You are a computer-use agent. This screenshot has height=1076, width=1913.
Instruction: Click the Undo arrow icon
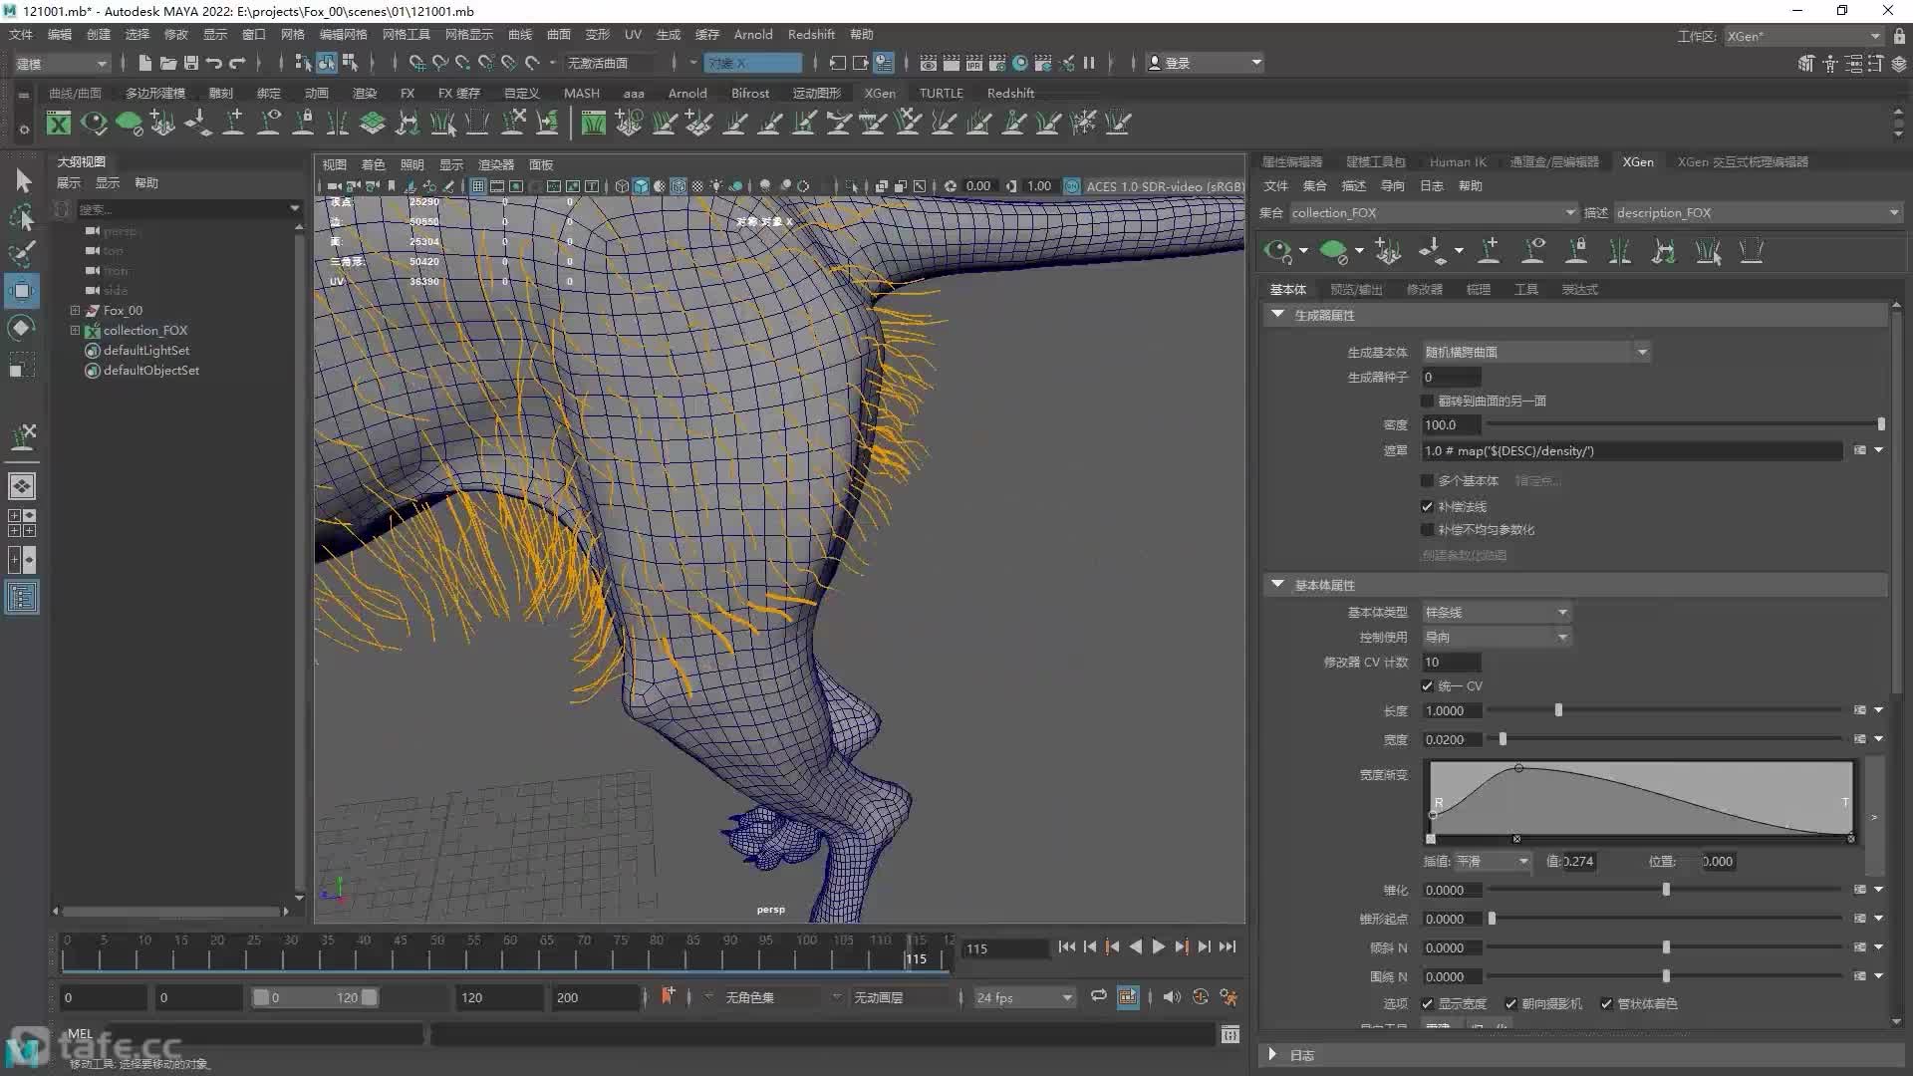click(214, 63)
